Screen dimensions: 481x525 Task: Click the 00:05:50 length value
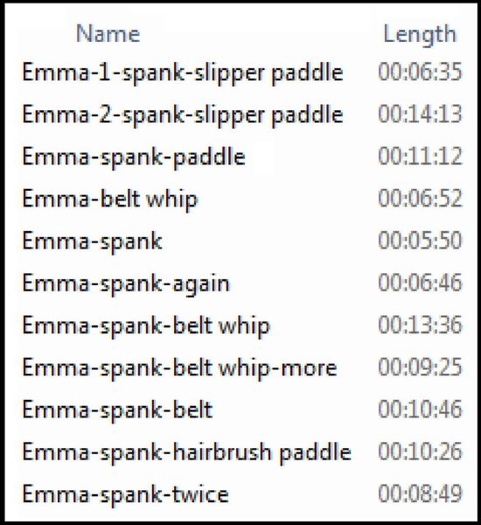[x=420, y=241]
